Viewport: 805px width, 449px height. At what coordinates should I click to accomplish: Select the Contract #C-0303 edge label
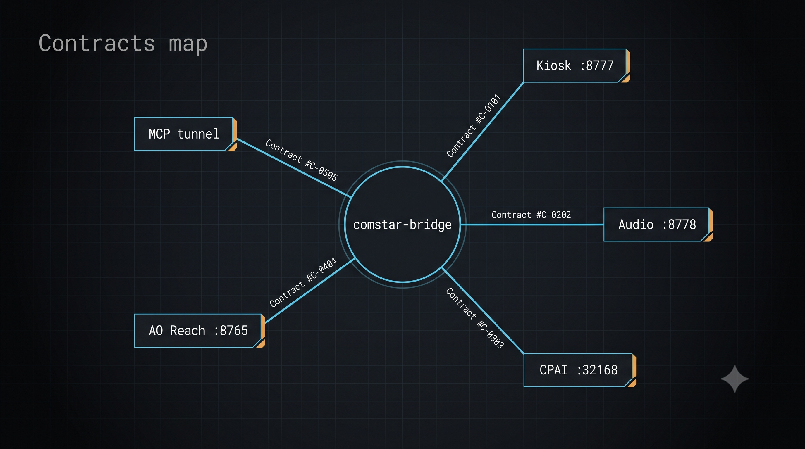(x=475, y=318)
